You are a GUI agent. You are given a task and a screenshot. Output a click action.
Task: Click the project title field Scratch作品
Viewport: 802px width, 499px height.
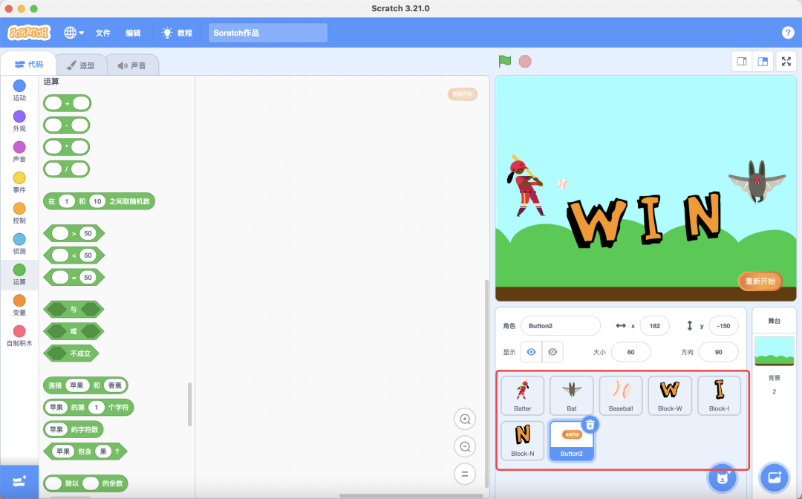point(267,33)
